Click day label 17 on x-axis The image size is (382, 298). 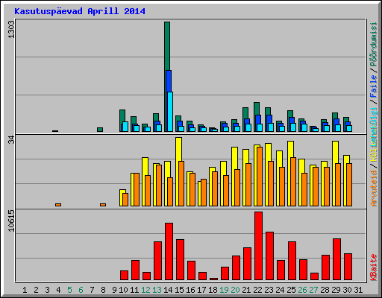201,290
